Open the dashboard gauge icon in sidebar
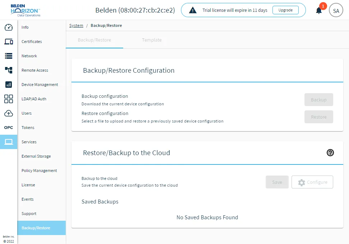 pyautogui.click(x=9, y=27)
